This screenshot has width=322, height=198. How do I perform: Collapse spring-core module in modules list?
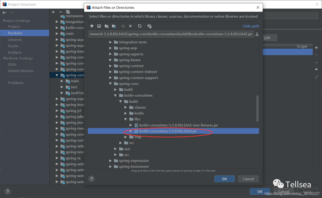57,75
